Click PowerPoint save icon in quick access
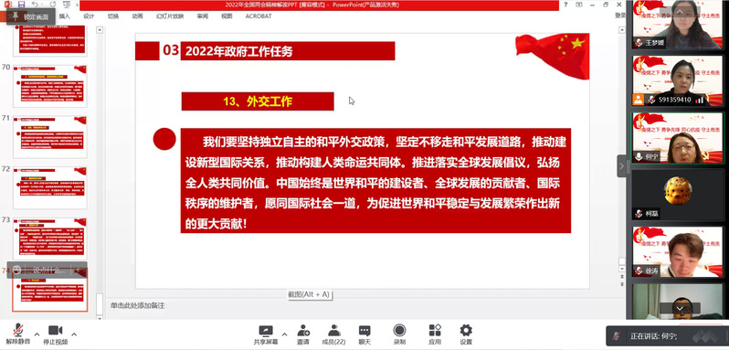Viewport: 729px width, 350px height. tap(21, 5)
